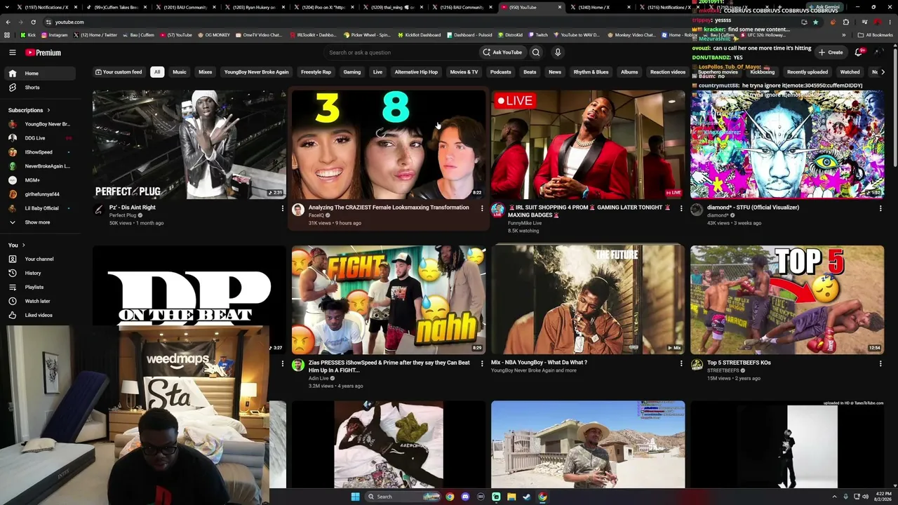Open options for NBA YoungBoy mix
Screen dimensions: 898x505
pyautogui.click(x=681, y=363)
